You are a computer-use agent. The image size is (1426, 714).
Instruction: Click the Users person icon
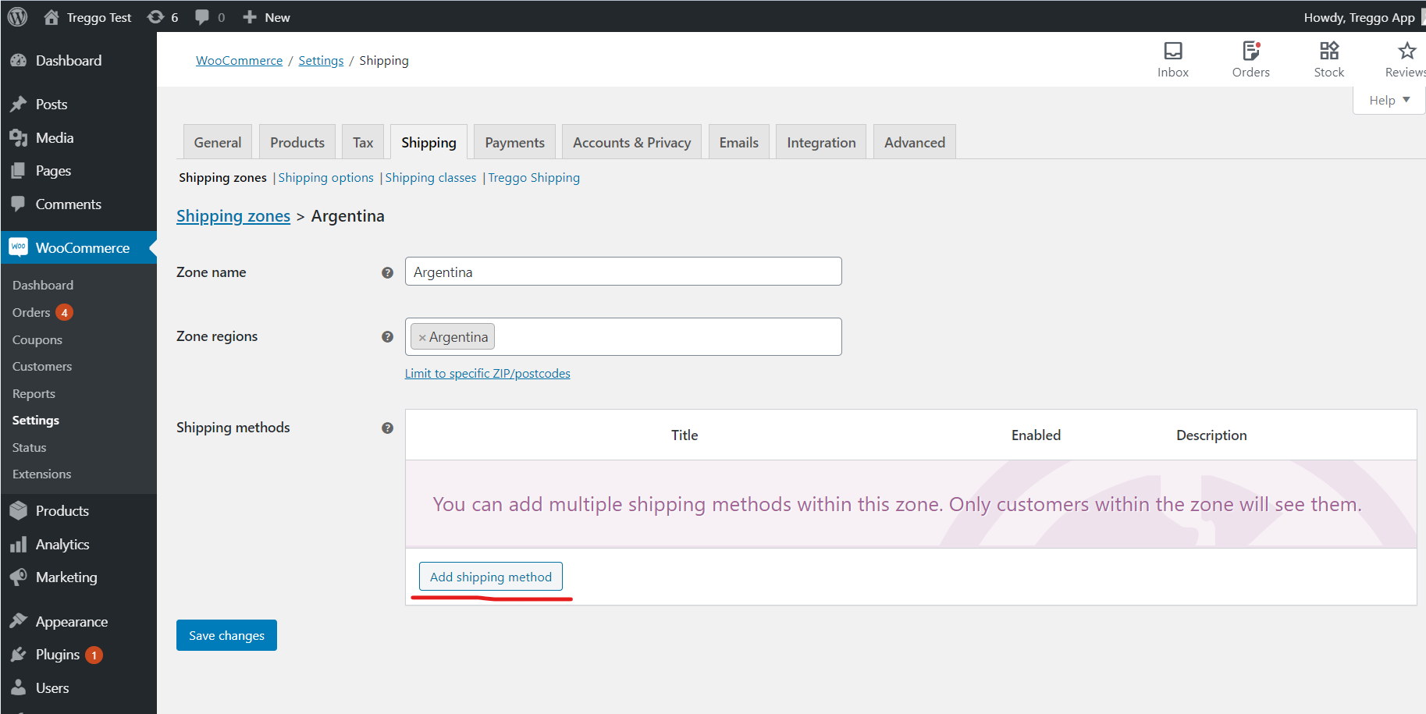[19, 688]
